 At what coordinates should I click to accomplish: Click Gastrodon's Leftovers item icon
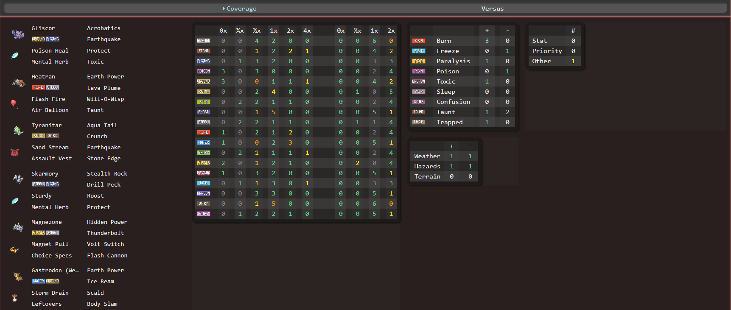[14, 298]
